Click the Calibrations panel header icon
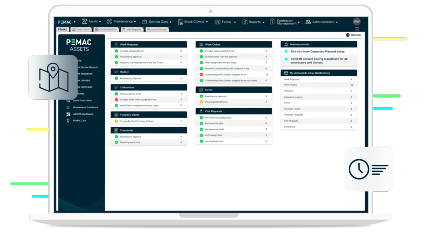The image size is (426, 236). tap(116, 87)
